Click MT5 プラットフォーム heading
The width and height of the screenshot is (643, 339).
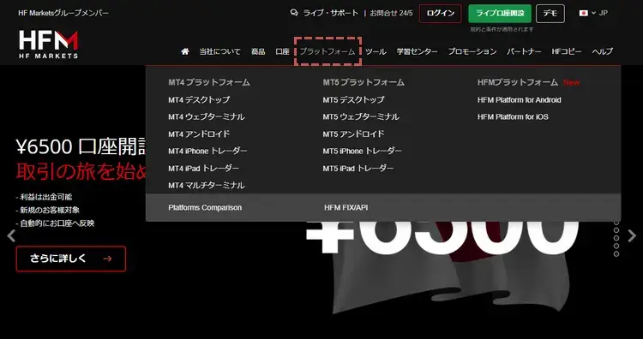point(364,82)
